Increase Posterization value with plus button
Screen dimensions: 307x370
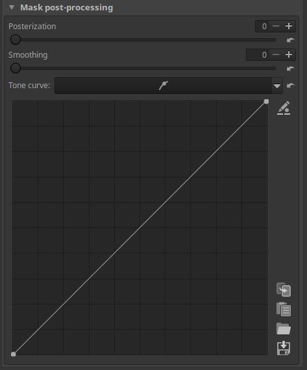coord(289,26)
